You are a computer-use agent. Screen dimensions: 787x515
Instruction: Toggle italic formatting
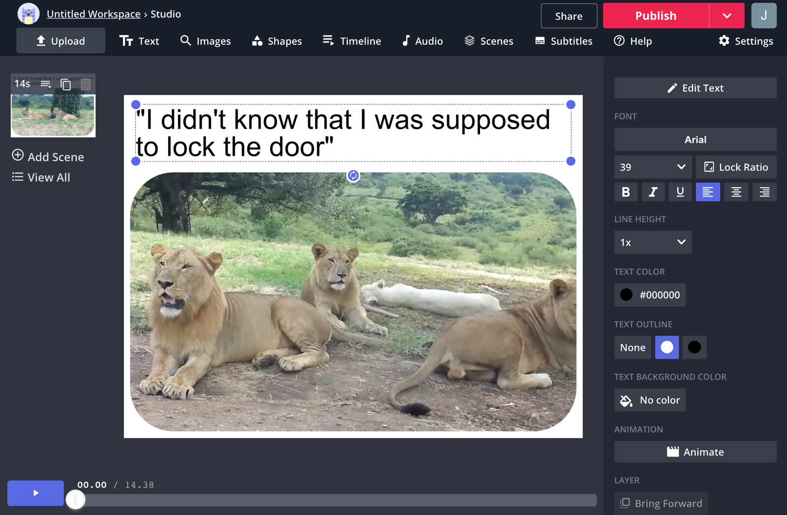pos(653,192)
